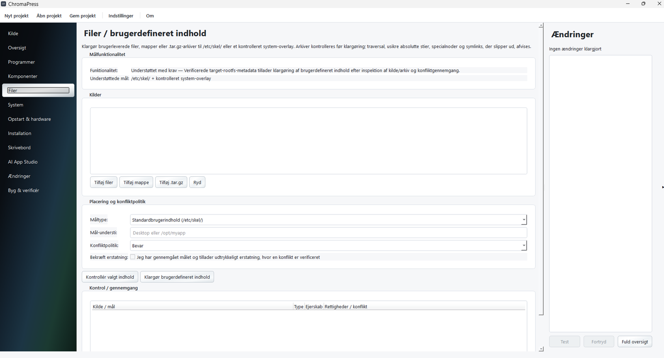Click Klargør brugerdefineret indhold button
Screen dimensions: 664x358
pos(177,277)
